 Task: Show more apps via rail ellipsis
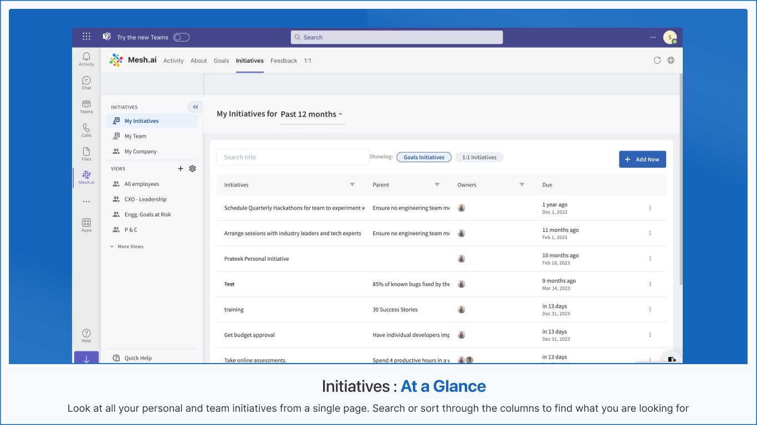tap(86, 202)
